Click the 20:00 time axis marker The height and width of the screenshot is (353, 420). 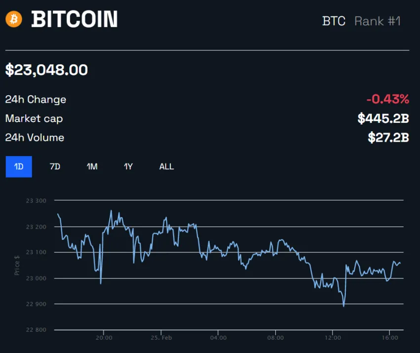[x=104, y=338]
